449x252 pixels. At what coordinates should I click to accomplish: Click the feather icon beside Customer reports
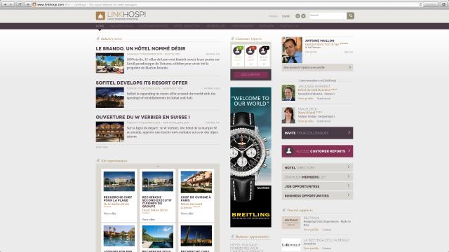point(232,38)
